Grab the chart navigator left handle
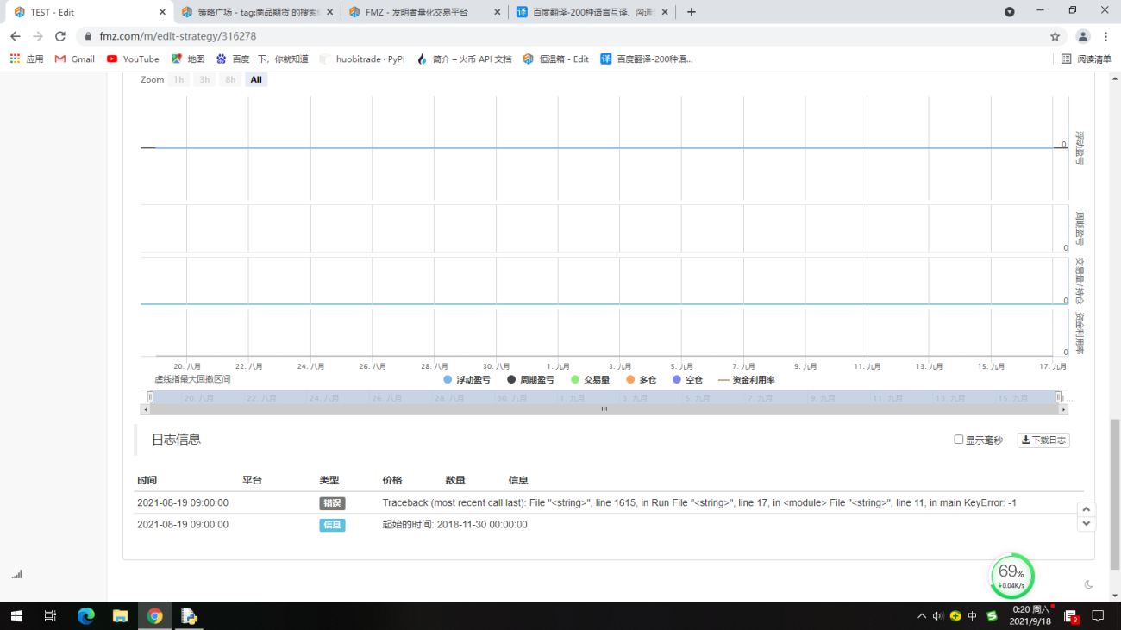Viewport: 1121px width, 630px height. click(x=150, y=397)
